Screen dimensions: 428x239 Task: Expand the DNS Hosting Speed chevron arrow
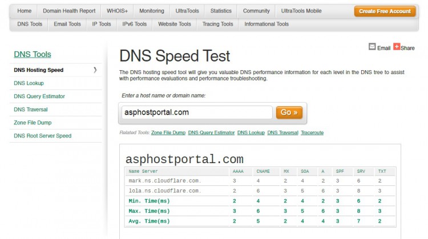pos(95,70)
